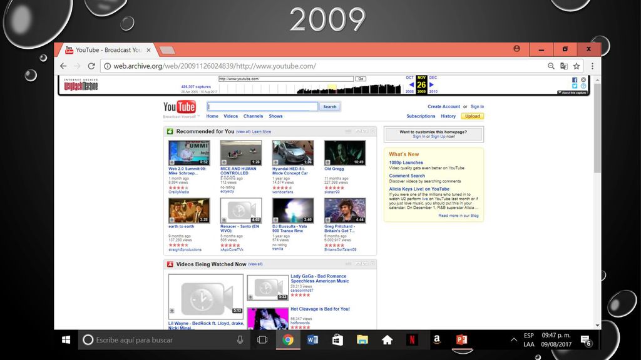Click the browser forward arrow
This screenshot has width=641, height=360.
pyautogui.click(x=77, y=66)
